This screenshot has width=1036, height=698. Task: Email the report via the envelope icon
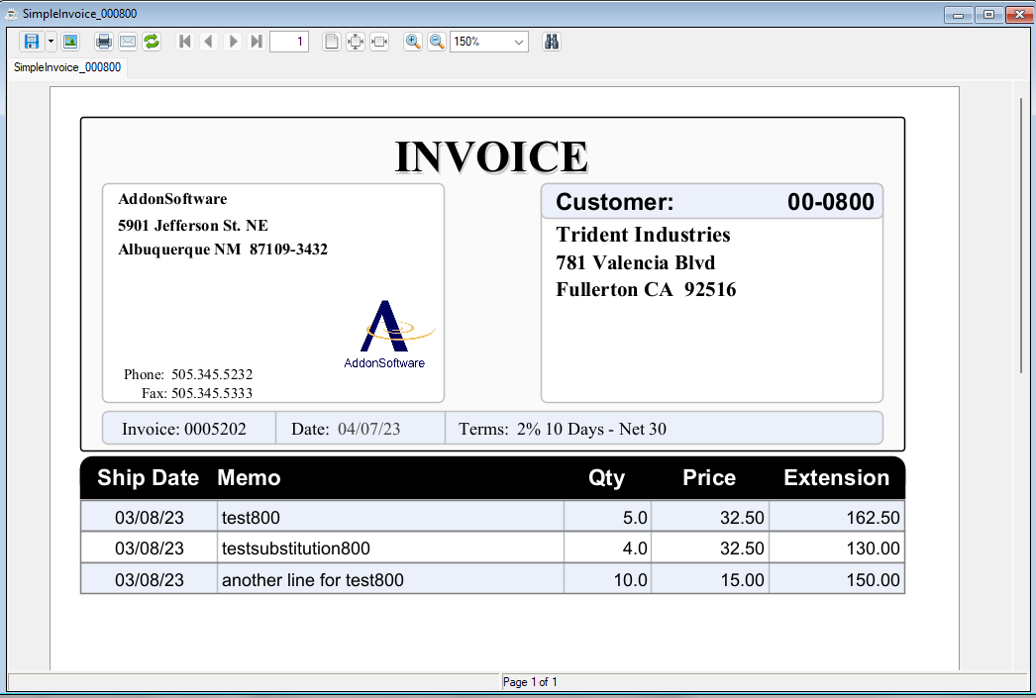coord(128,42)
